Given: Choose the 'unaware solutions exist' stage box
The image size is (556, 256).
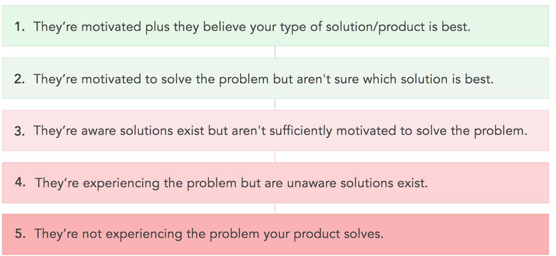Looking at the screenshot, I should click(x=275, y=183).
